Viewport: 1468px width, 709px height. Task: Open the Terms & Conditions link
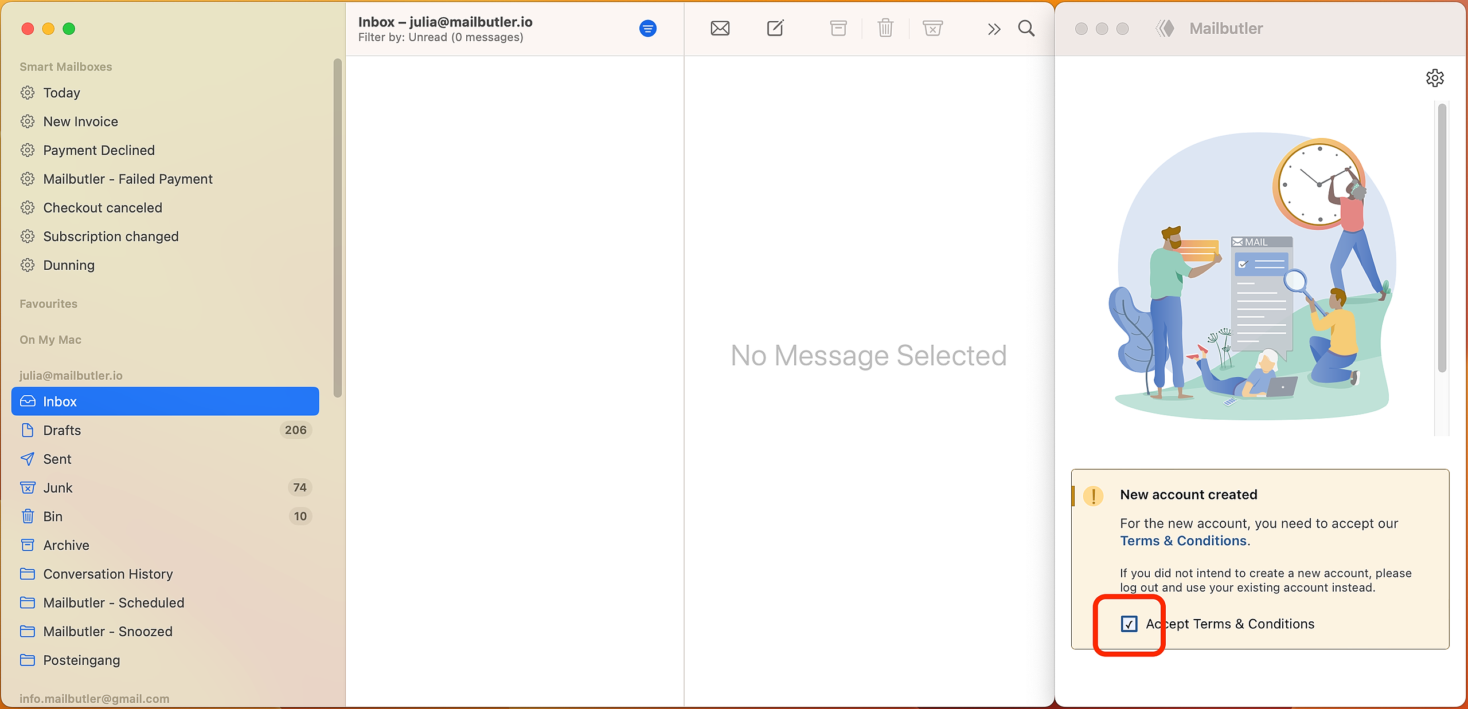pyautogui.click(x=1183, y=541)
